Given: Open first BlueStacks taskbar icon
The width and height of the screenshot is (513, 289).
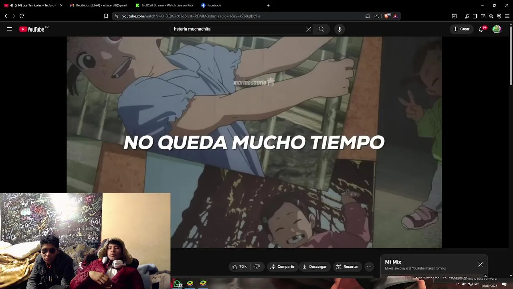Looking at the screenshot, I should (x=190, y=283).
